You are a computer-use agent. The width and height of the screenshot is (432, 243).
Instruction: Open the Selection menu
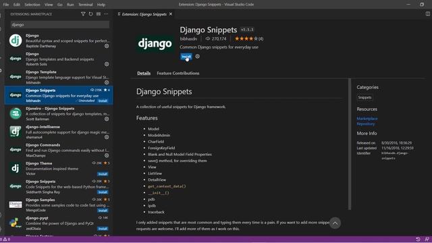click(32, 5)
